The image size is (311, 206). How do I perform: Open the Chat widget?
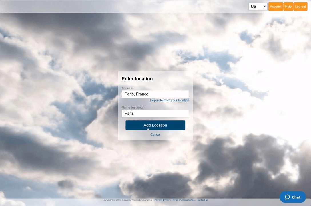click(293, 197)
